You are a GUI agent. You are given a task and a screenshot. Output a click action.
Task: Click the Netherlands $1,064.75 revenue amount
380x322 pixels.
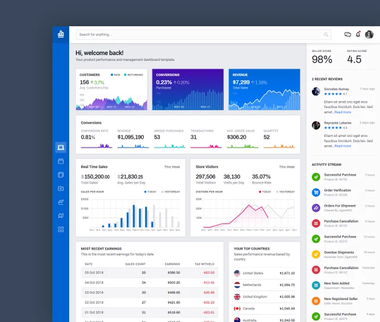pyautogui.click(x=287, y=285)
